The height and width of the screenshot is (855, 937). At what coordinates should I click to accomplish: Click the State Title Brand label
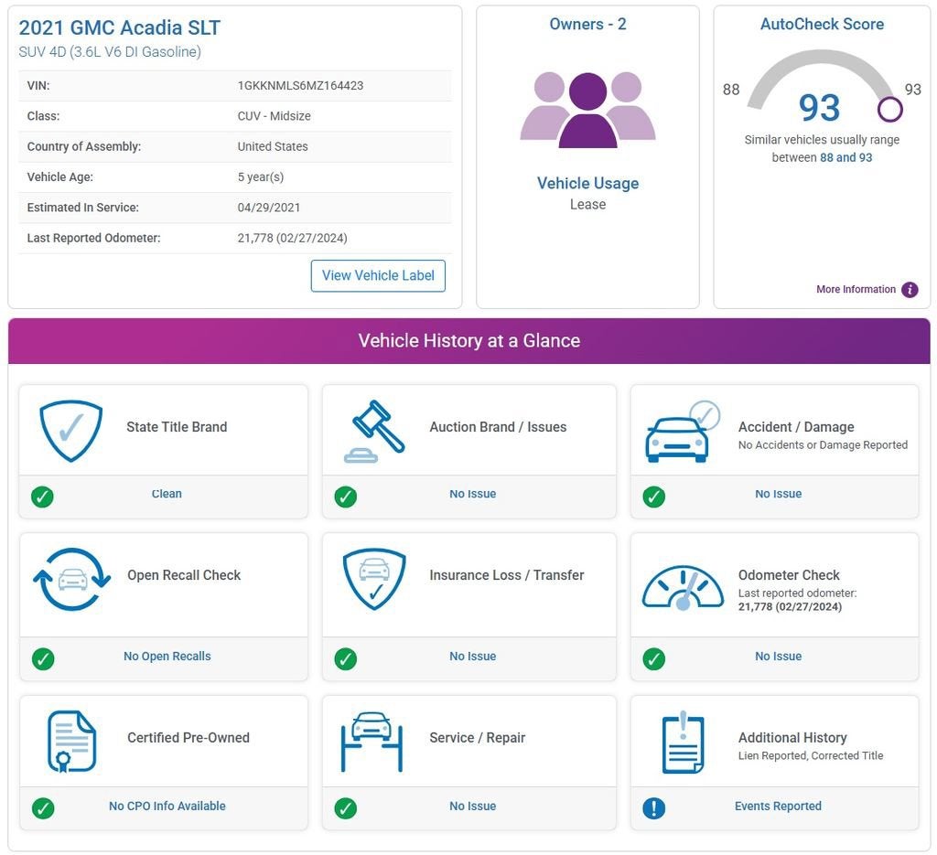(177, 427)
